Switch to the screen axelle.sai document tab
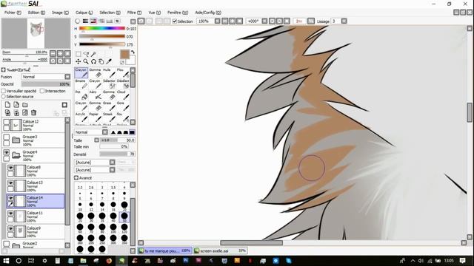 coord(220,250)
